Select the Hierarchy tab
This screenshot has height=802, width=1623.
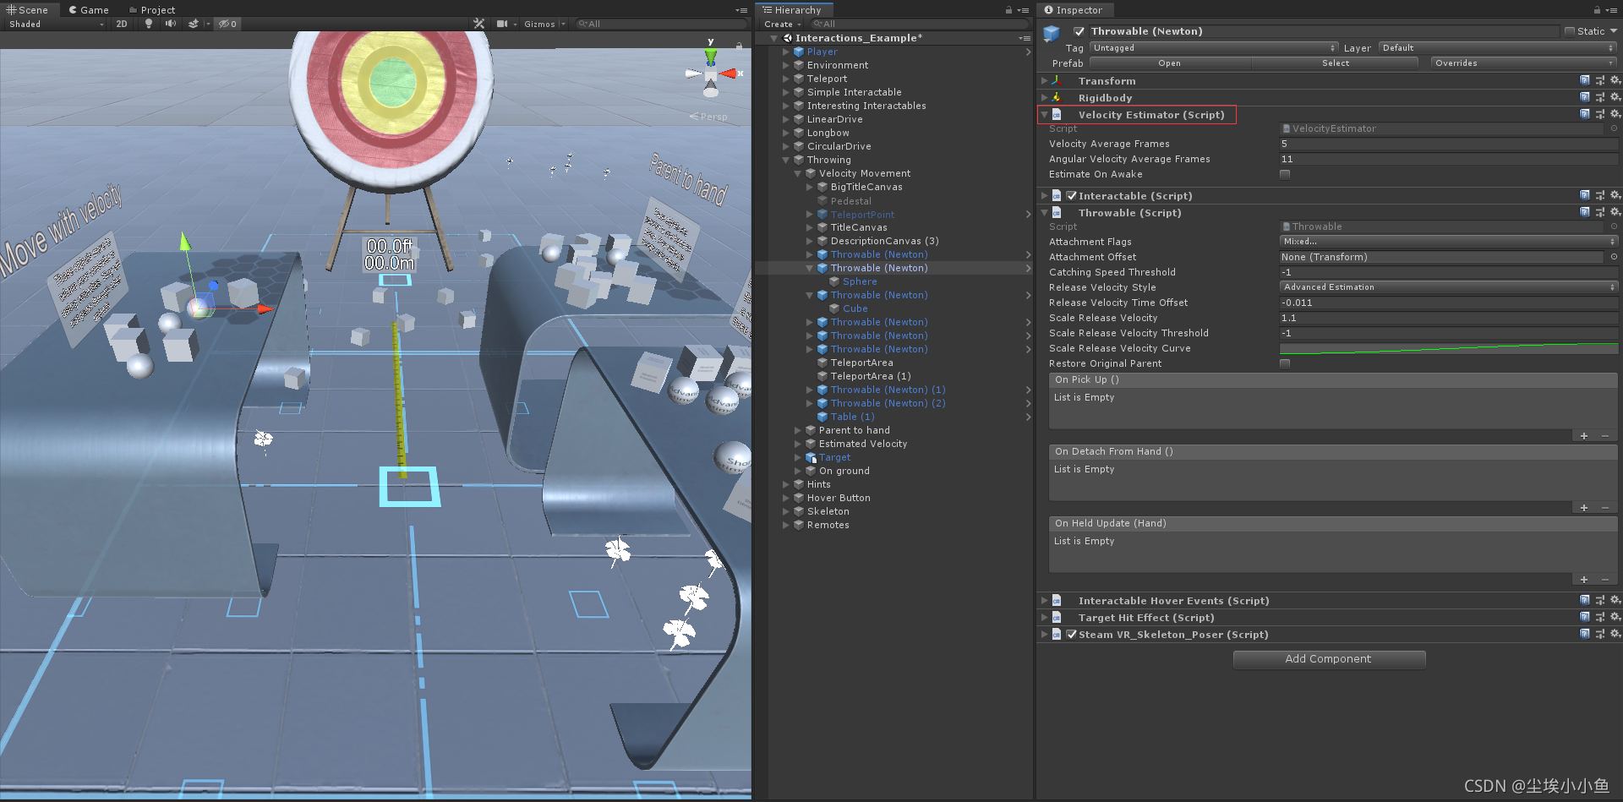click(792, 10)
